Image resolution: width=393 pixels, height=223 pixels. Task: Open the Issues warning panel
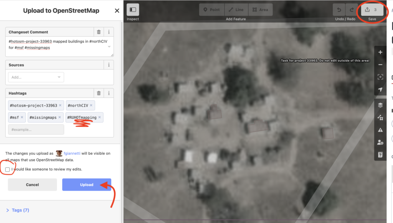[x=380, y=130]
